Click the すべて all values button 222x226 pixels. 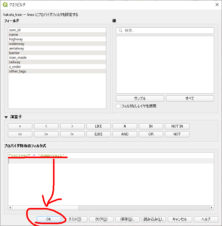click(x=190, y=98)
